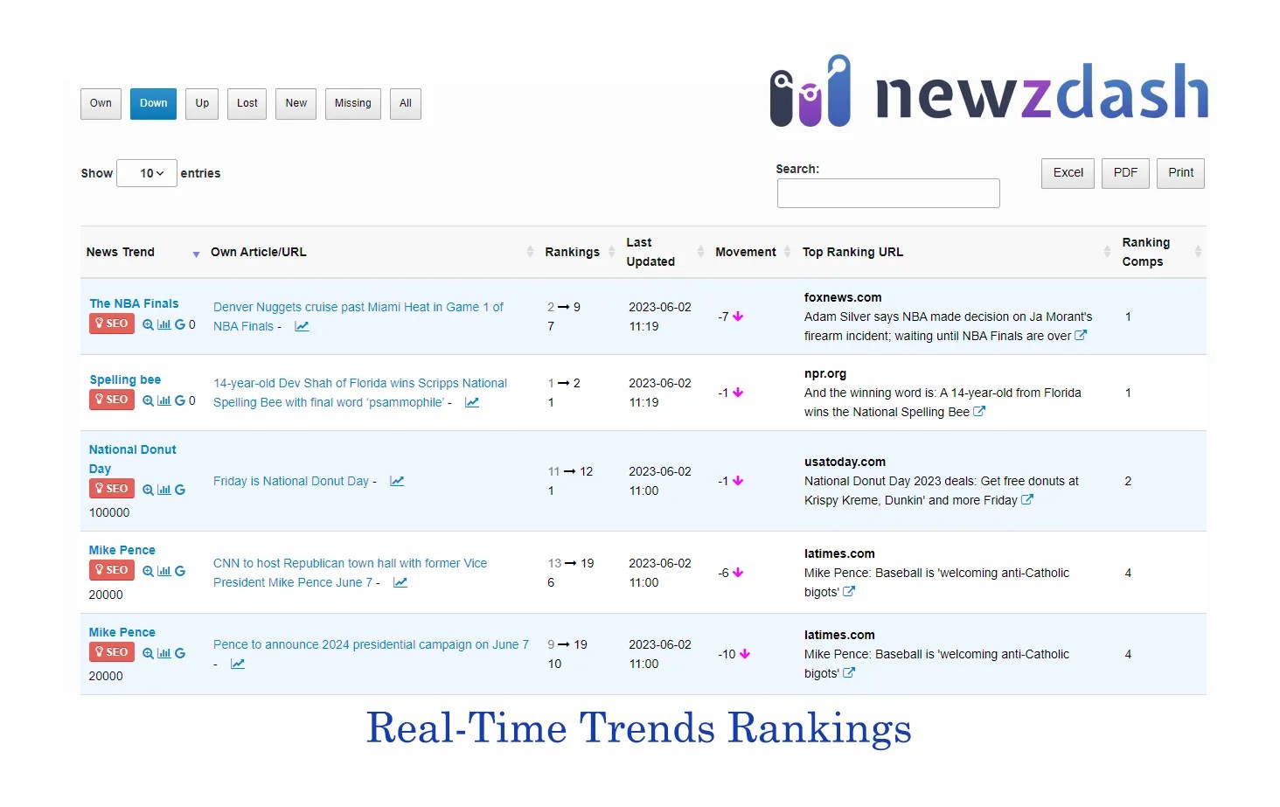Open external link icon in Pence 2024 campaign row

[x=849, y=672]
